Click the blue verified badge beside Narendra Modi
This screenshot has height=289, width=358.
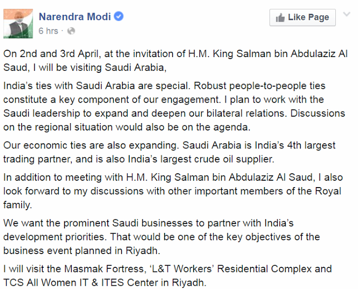(x=118, y=16)
